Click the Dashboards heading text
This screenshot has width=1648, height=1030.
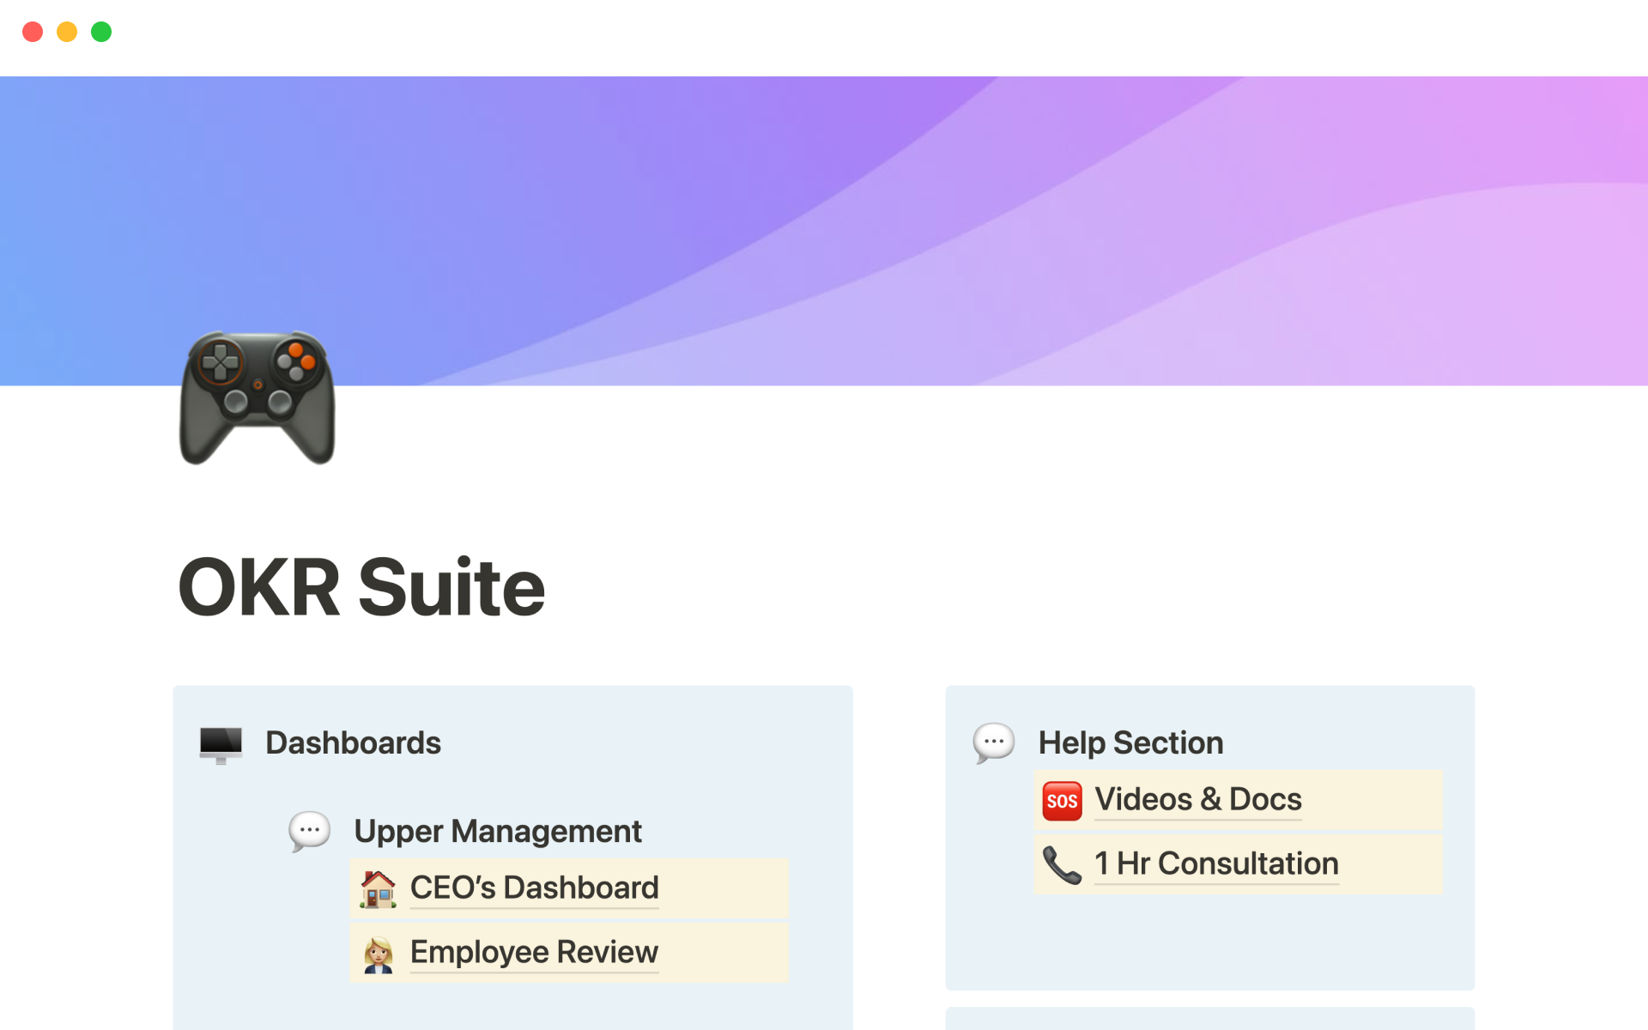353,743
